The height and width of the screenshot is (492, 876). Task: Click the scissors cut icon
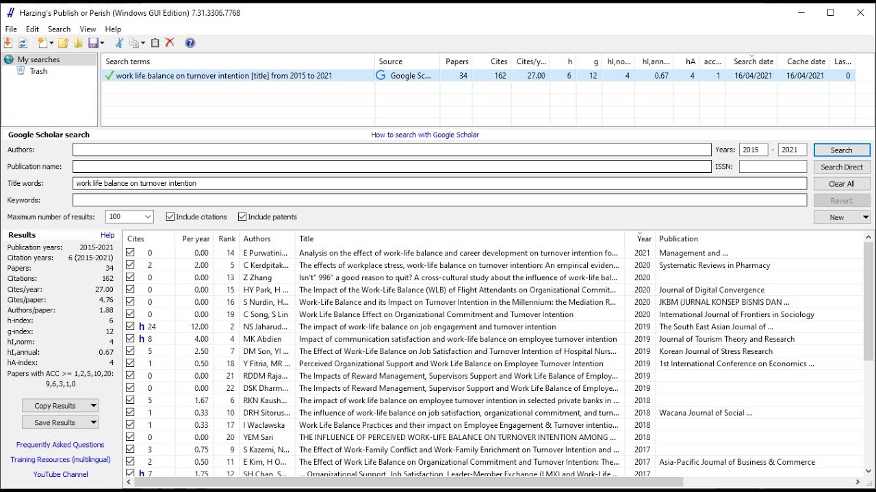click(x=119, y=43)
